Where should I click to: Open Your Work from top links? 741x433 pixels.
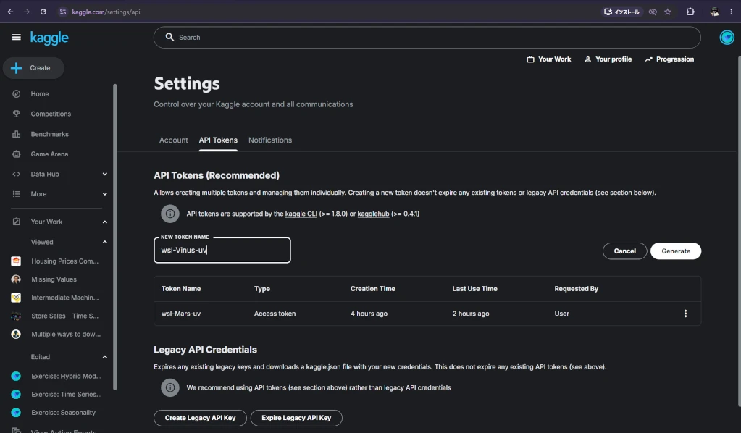pyautogui.click(x=548, y=59)
